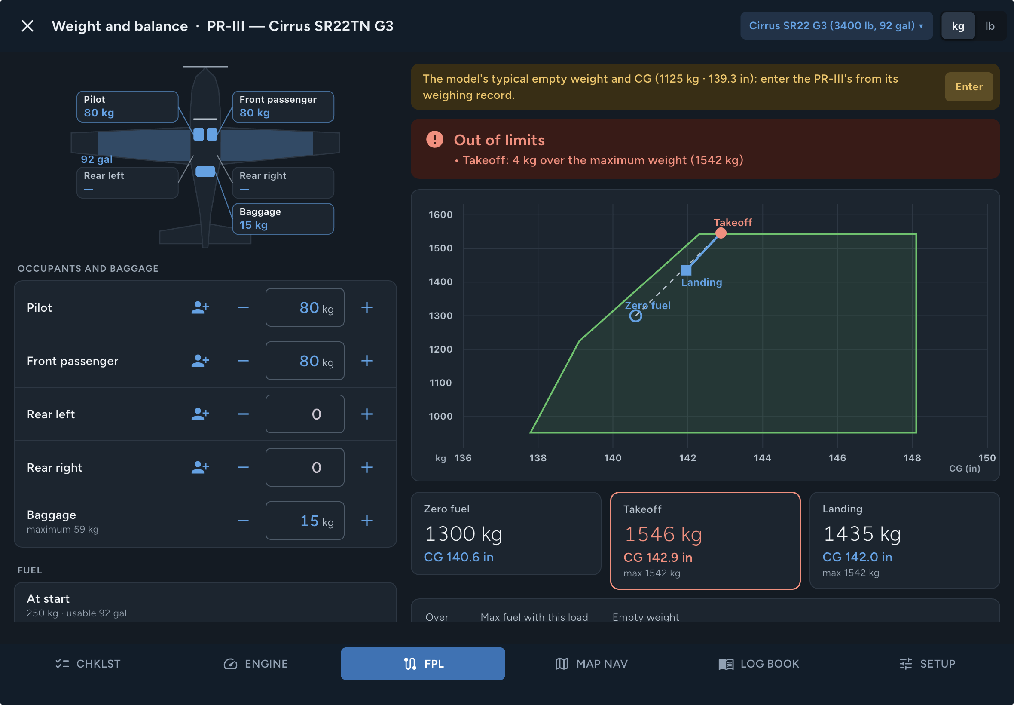Increase Rear left weight with plus

[x=367, y=414]
